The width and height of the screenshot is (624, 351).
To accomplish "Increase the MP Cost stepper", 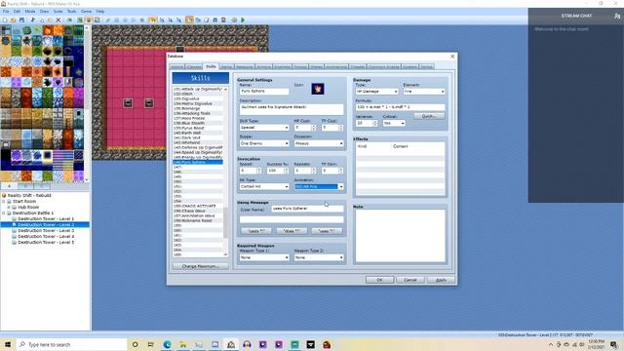I will (314, 126).
